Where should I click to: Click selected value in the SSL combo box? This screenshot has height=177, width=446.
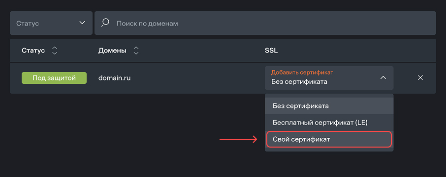coord(299,82)
